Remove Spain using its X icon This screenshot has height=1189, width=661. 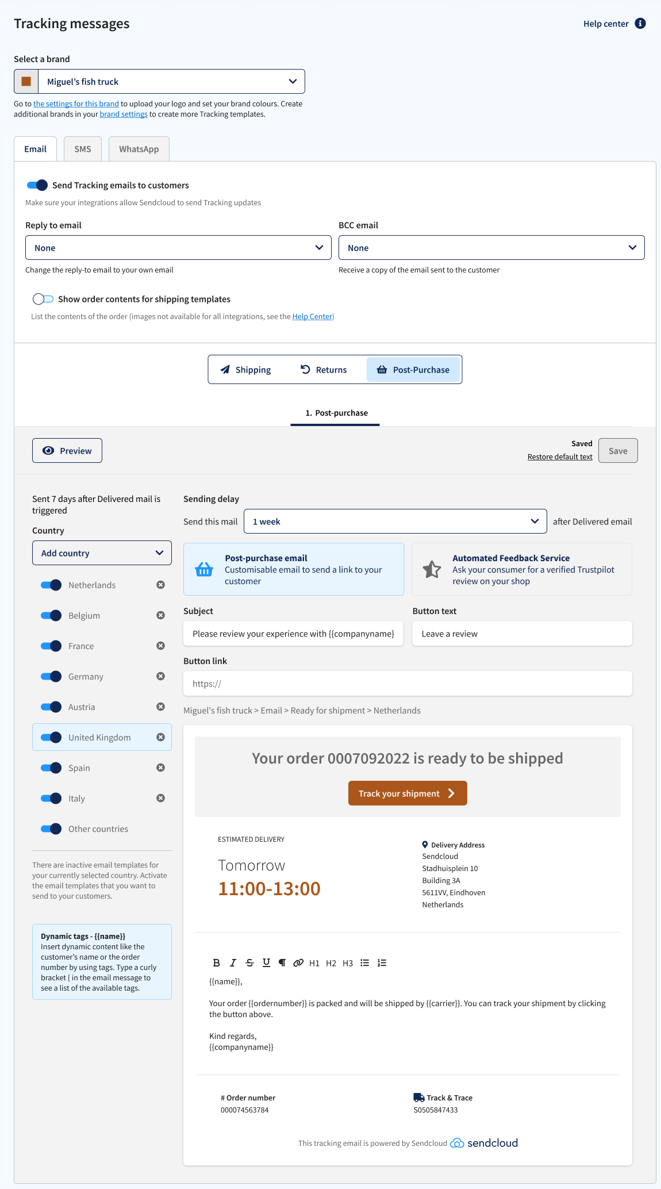pyautogui.click(x=161, y=768)
